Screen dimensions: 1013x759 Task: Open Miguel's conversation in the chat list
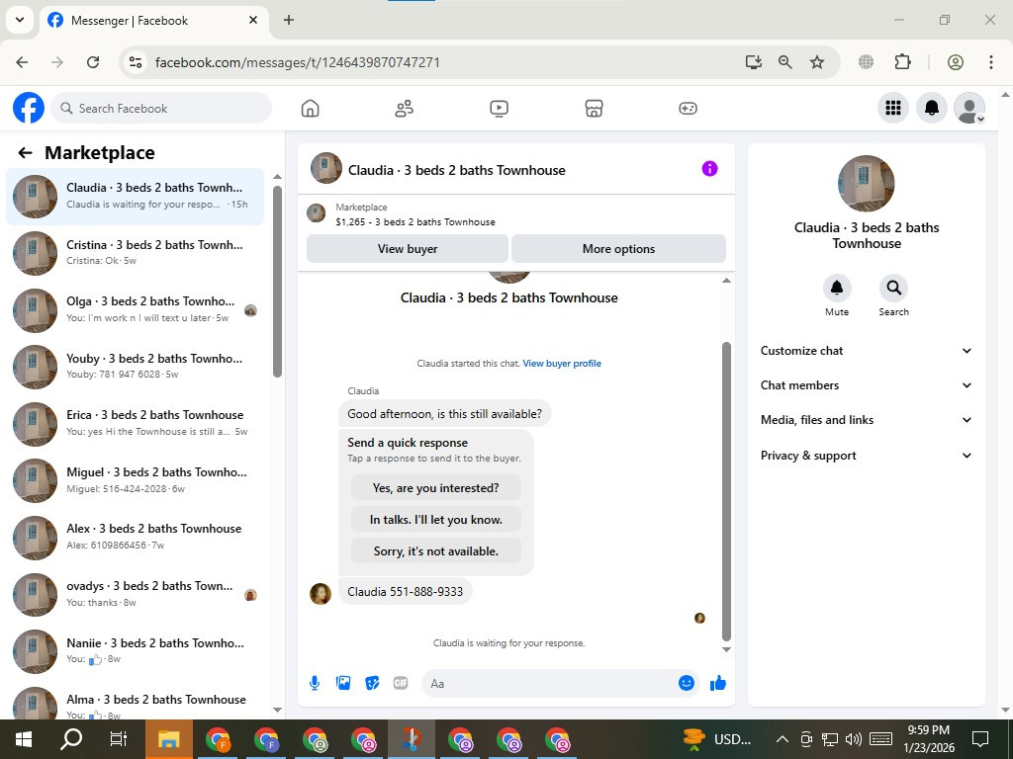135,480
